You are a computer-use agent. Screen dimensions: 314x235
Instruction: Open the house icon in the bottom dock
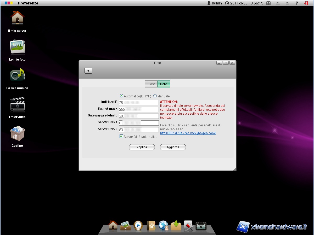(113, 225)
